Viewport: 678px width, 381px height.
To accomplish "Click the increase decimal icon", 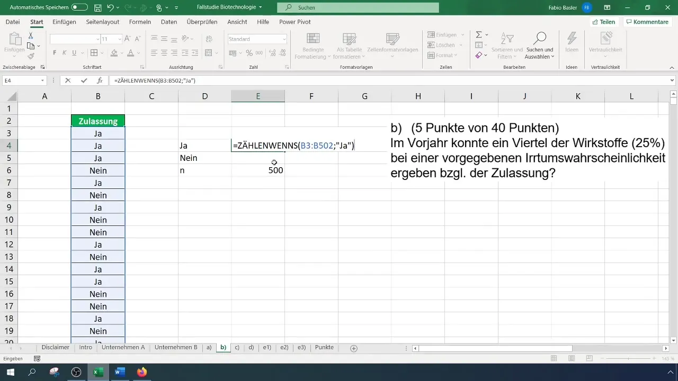I will pos(272,53).
